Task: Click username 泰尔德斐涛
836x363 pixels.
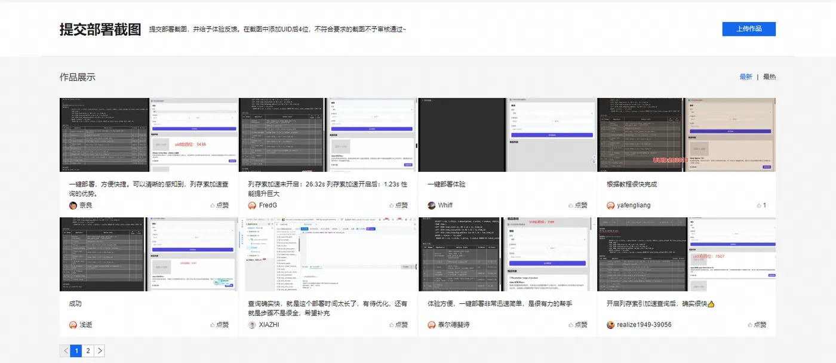Action: point(454,325)
